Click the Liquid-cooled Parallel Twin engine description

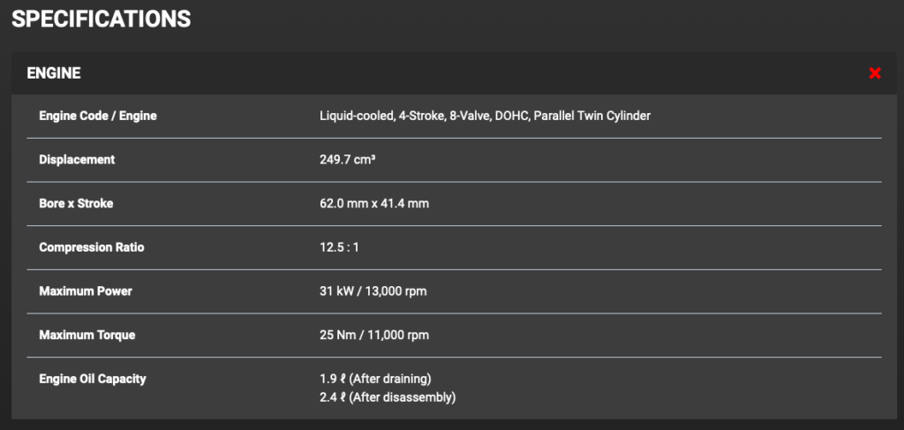[x=485, y=116]
